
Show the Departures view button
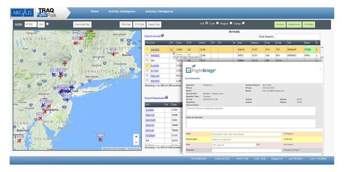[294, 24]
